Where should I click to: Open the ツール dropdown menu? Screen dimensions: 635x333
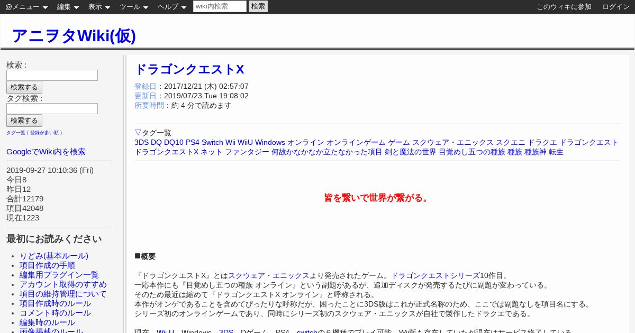[x=134, y=7]
